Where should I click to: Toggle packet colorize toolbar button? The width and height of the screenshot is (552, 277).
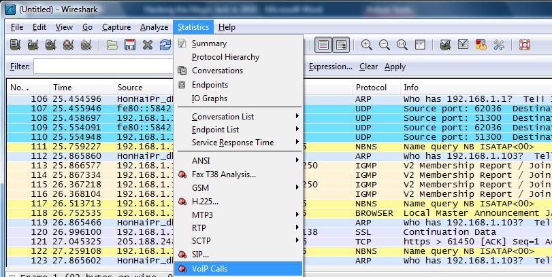point(323,45)
